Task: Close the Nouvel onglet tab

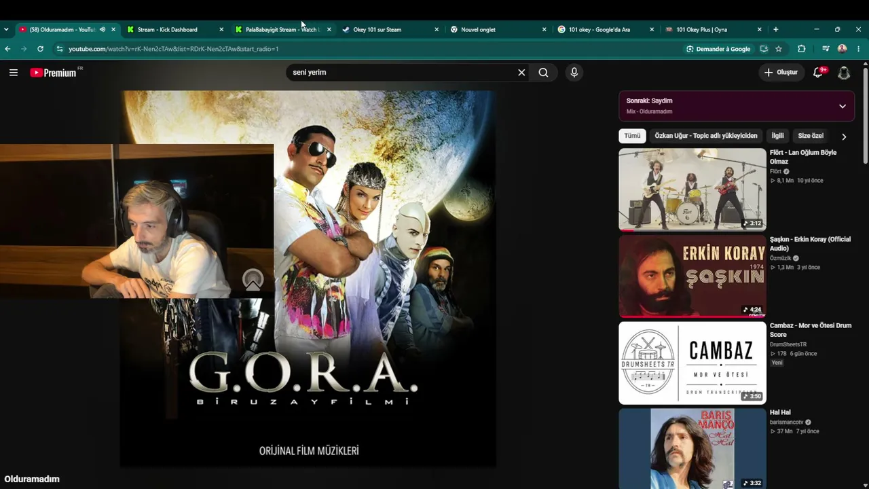Action: (544, 29)
